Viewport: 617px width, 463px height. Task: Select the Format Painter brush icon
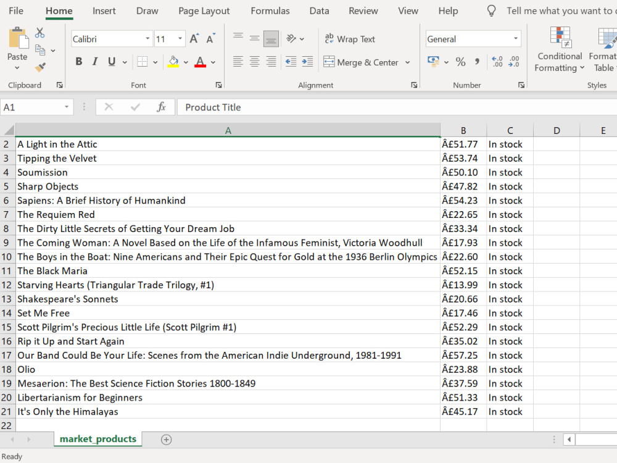point(40,67)
